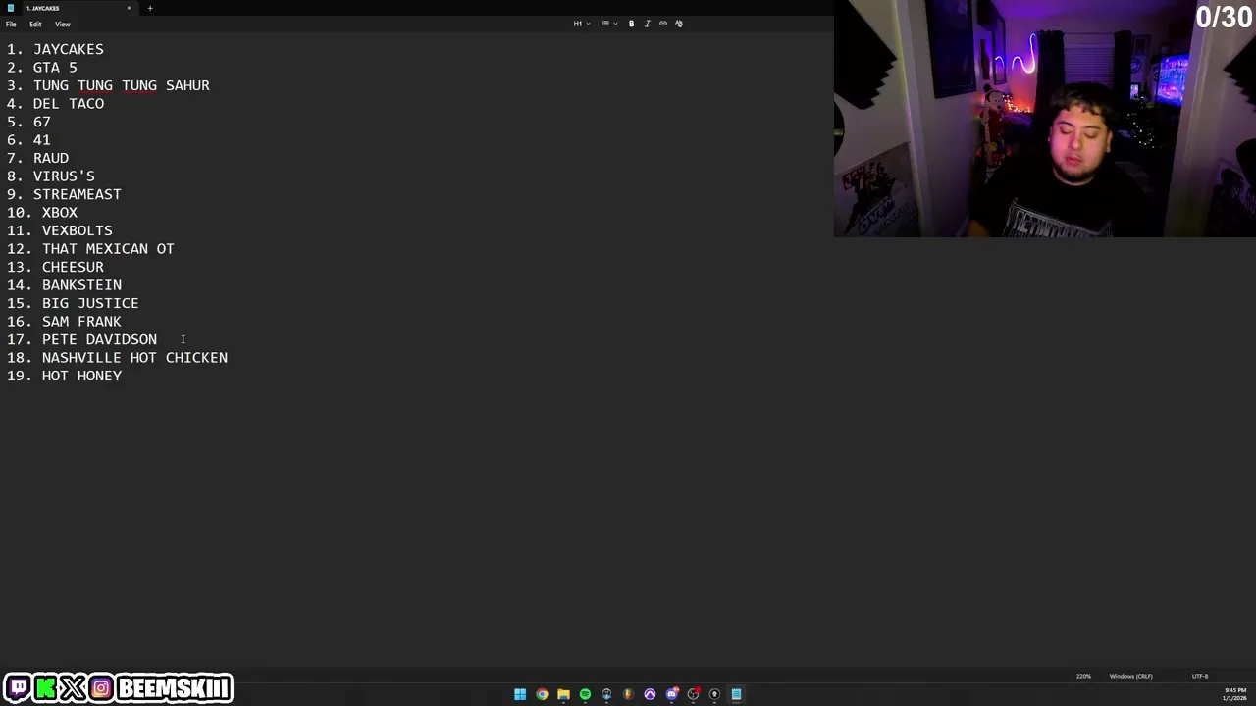Image resolution: width=1256 pixels, height=706 pixels.
Task: Insert a link using the link icon
Action: tap(662, 24)
